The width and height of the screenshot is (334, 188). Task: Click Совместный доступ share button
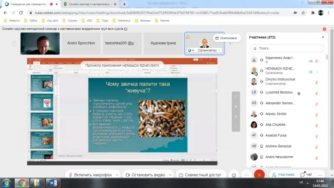[x=201, y=175]
